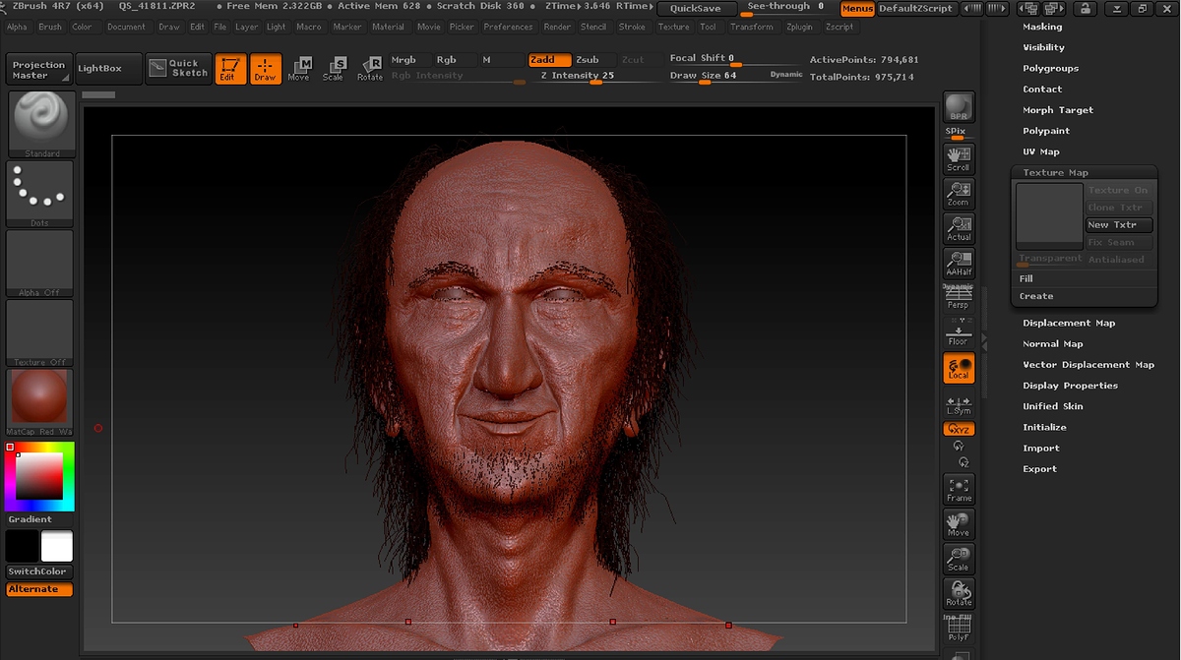Open the Alpha menu
This screenshot has height=660, width=1181.
point(17,27)
